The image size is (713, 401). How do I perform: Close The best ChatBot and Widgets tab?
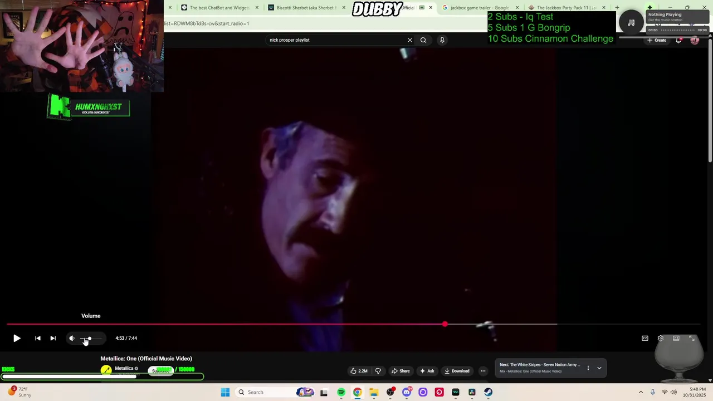(x=257, y=8)
